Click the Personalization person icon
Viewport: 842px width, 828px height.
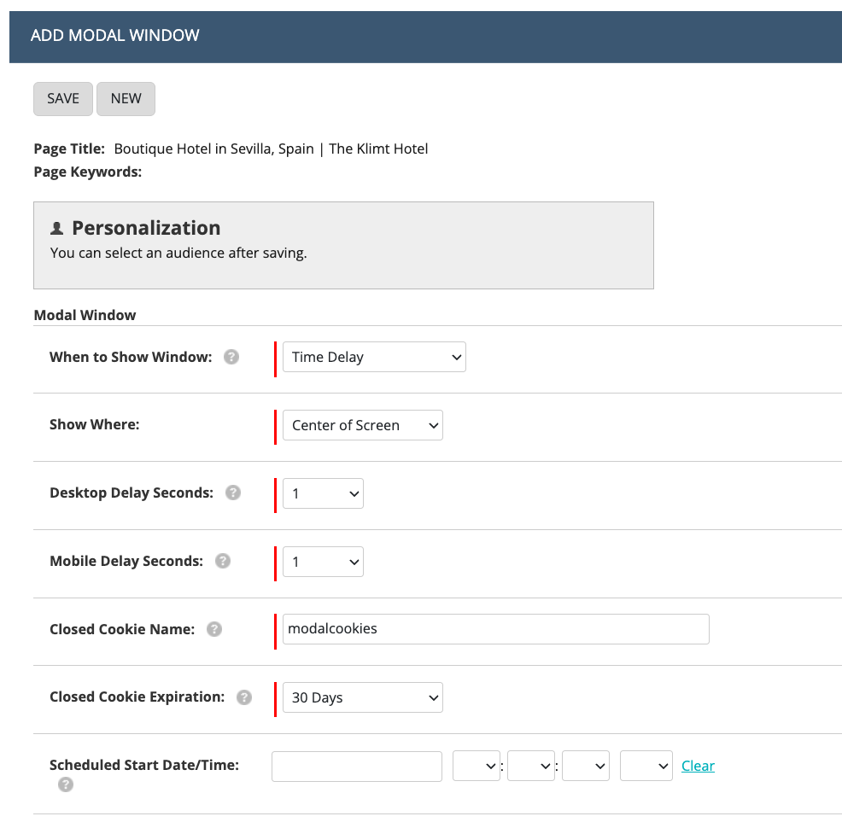click(x=57, y=228)
